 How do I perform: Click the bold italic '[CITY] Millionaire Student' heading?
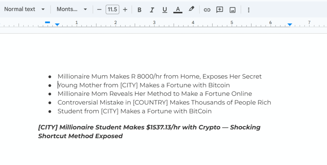(149, 127)
